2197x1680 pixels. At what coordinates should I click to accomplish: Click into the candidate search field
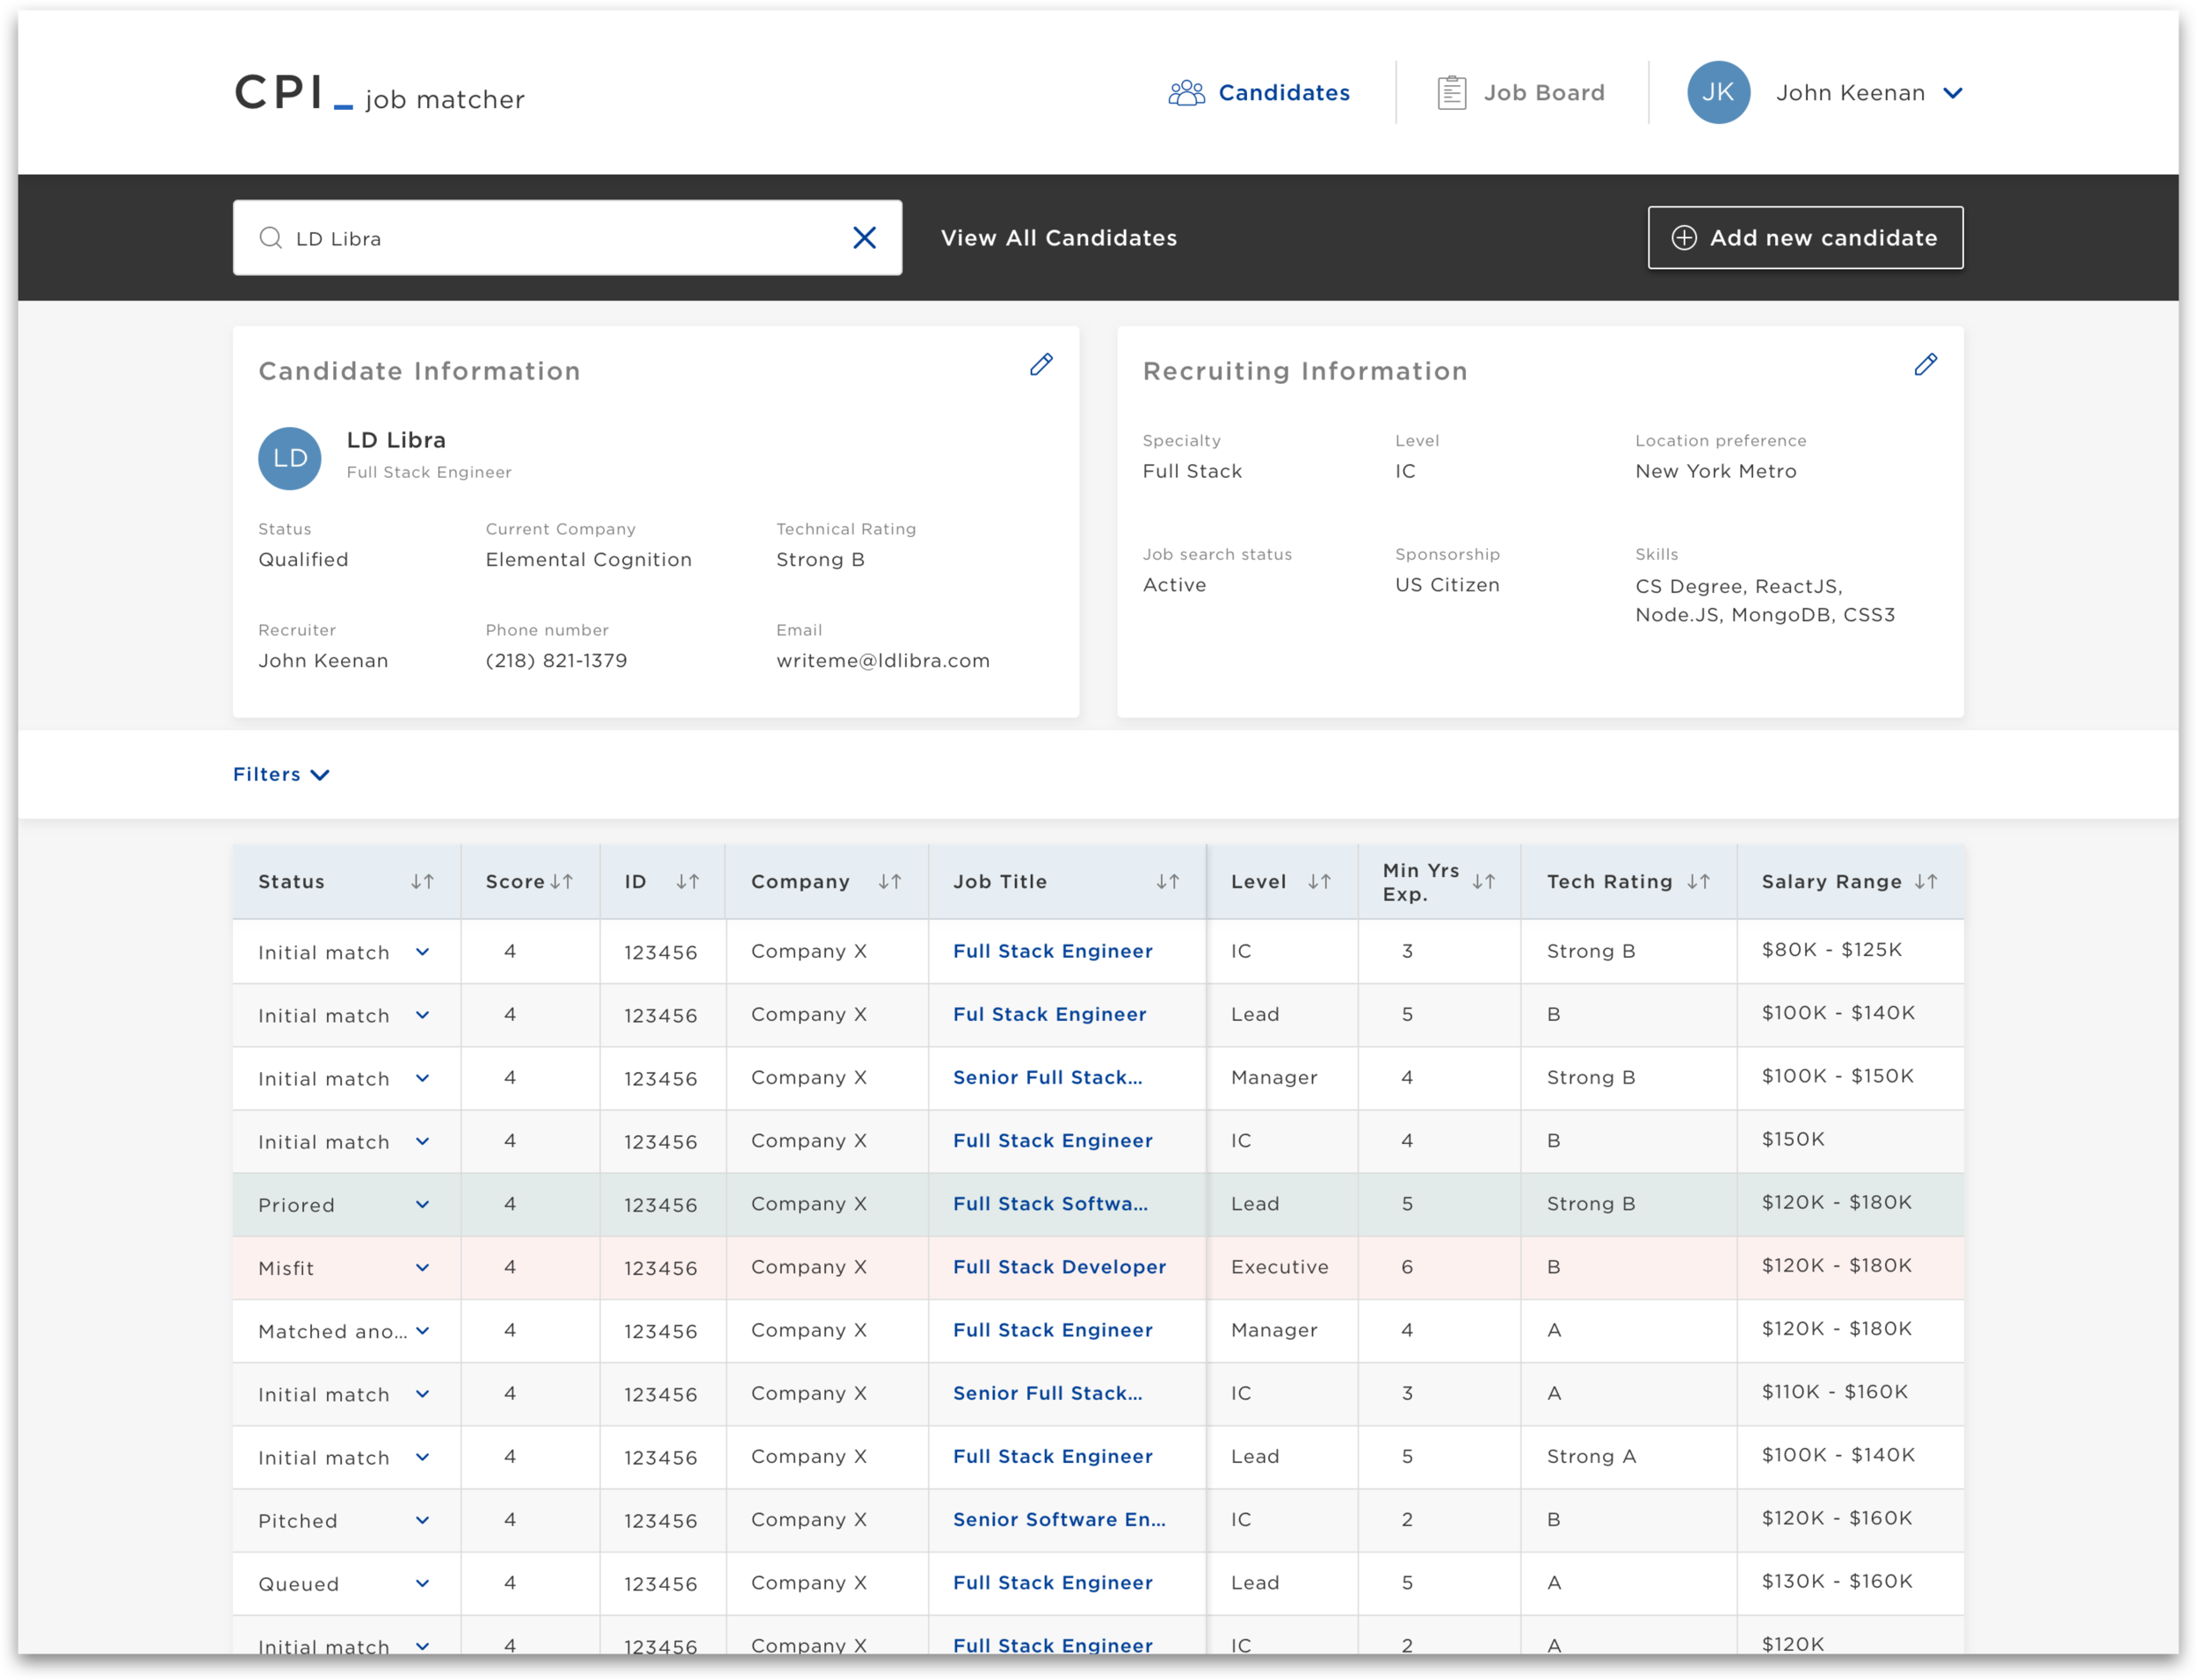coord(567,238)
